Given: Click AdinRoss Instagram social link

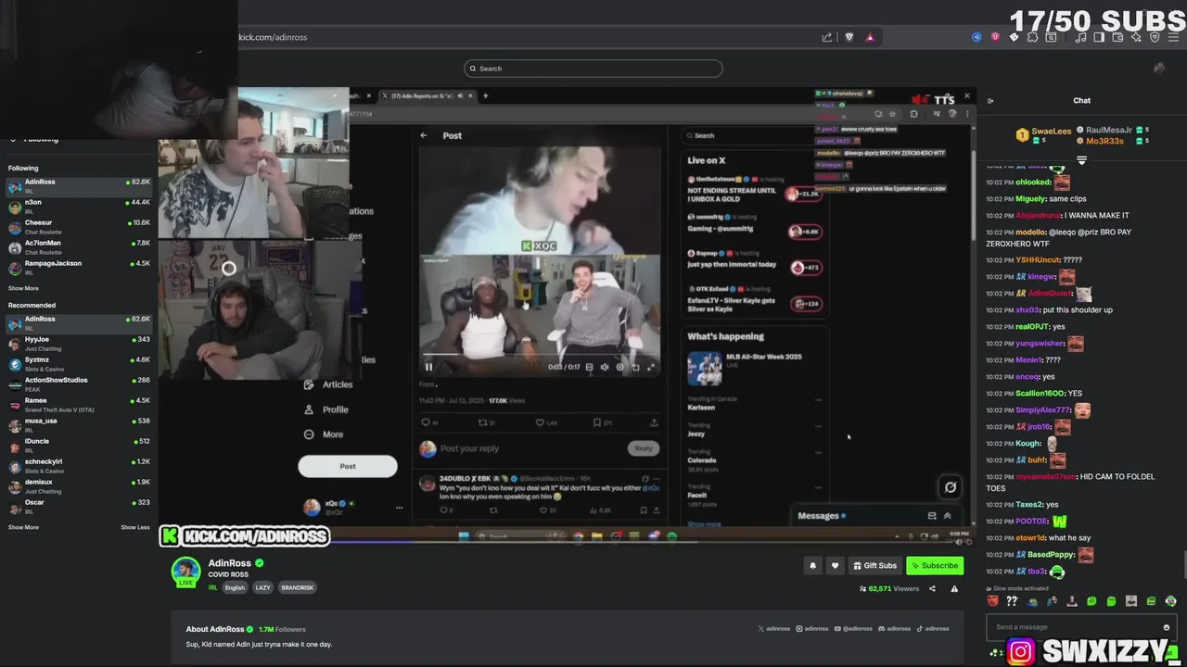Looking at the screenshot, I should (811, 628).
